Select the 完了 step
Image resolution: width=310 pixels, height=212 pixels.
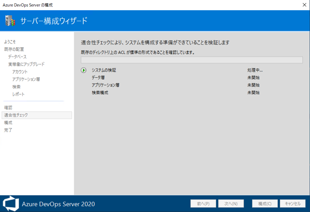tap(8, 130)
